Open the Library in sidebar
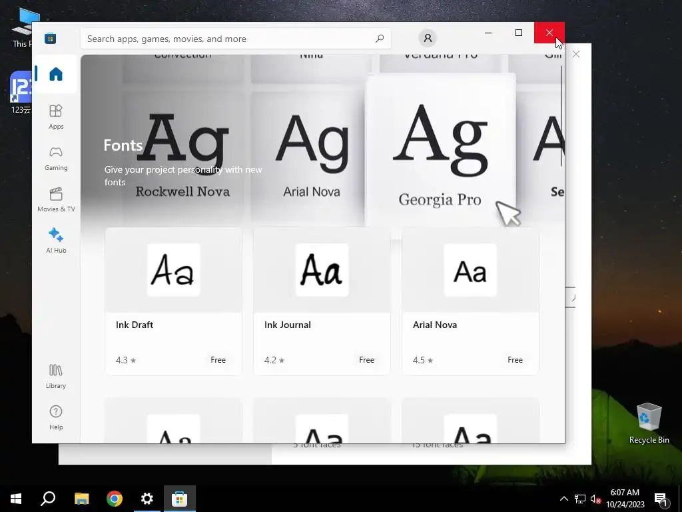 56,376
